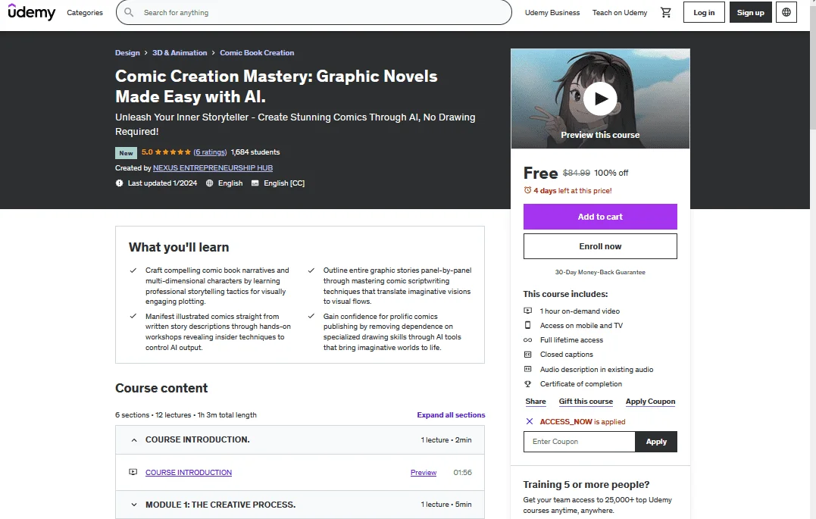Open the COURSE INTRODUCTION lecture link
Screen dimensions: 816x519
tap(189, 472)
